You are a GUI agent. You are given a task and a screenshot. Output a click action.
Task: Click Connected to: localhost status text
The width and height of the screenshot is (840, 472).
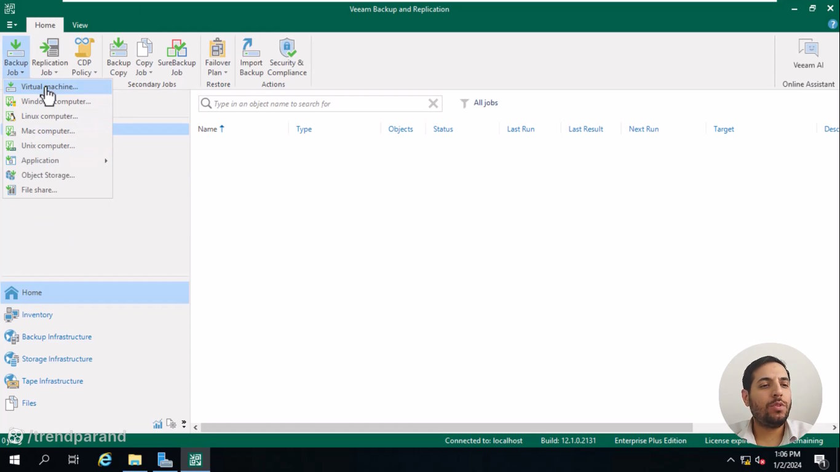(483, 441)
